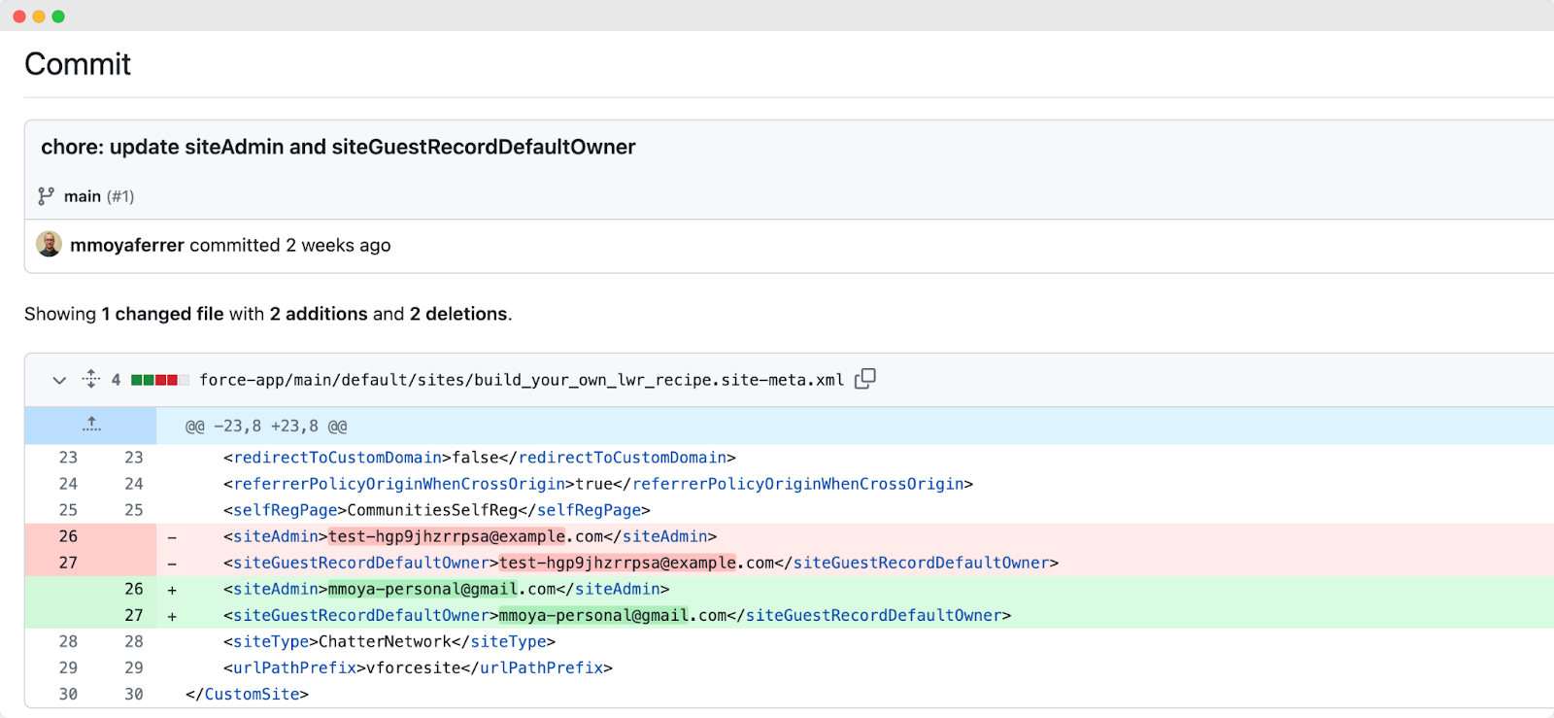Click the commit title about siteAdmin update

[338, 147]
